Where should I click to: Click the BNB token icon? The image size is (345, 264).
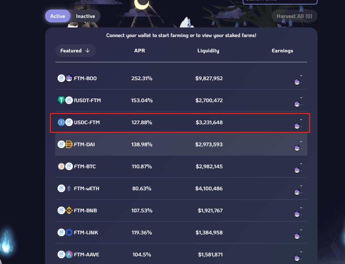pyautogui.click(x=69, y=210)
